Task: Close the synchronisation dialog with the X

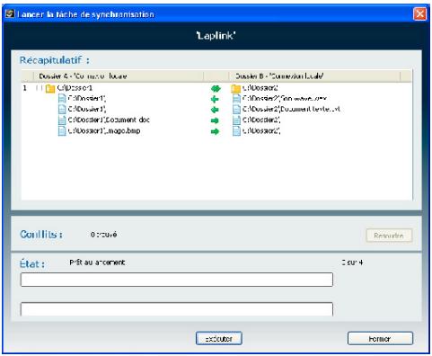Action: tap(419, 13)
